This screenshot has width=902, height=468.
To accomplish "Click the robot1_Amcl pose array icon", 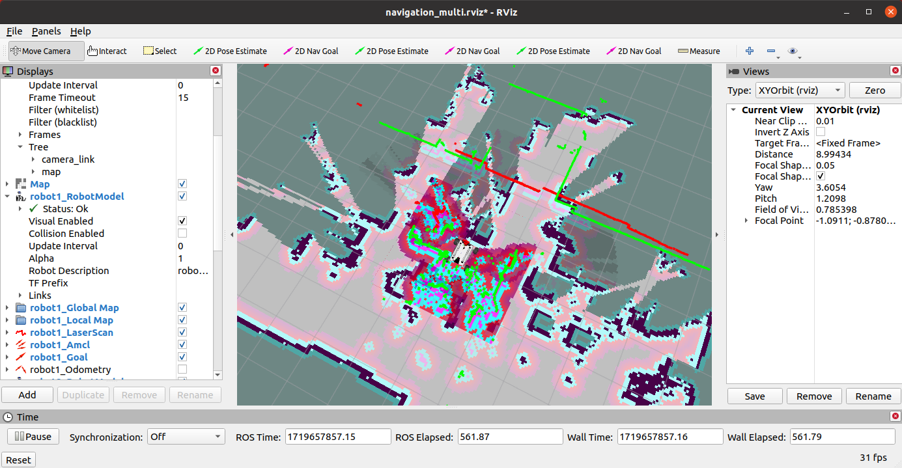I will pyautogui.click(x=21, y=345).
